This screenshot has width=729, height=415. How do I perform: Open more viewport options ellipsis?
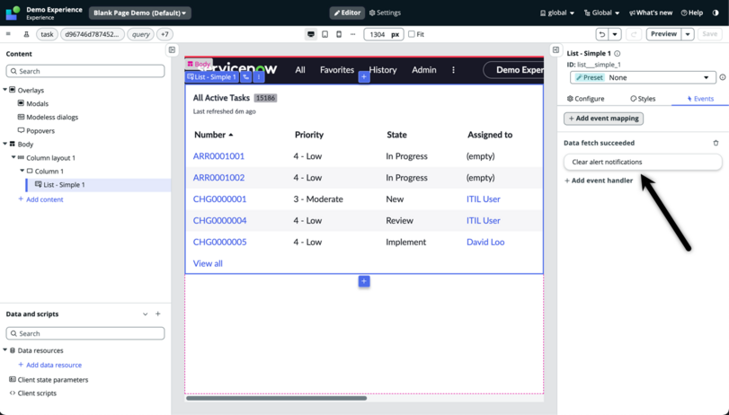point(353,34)
